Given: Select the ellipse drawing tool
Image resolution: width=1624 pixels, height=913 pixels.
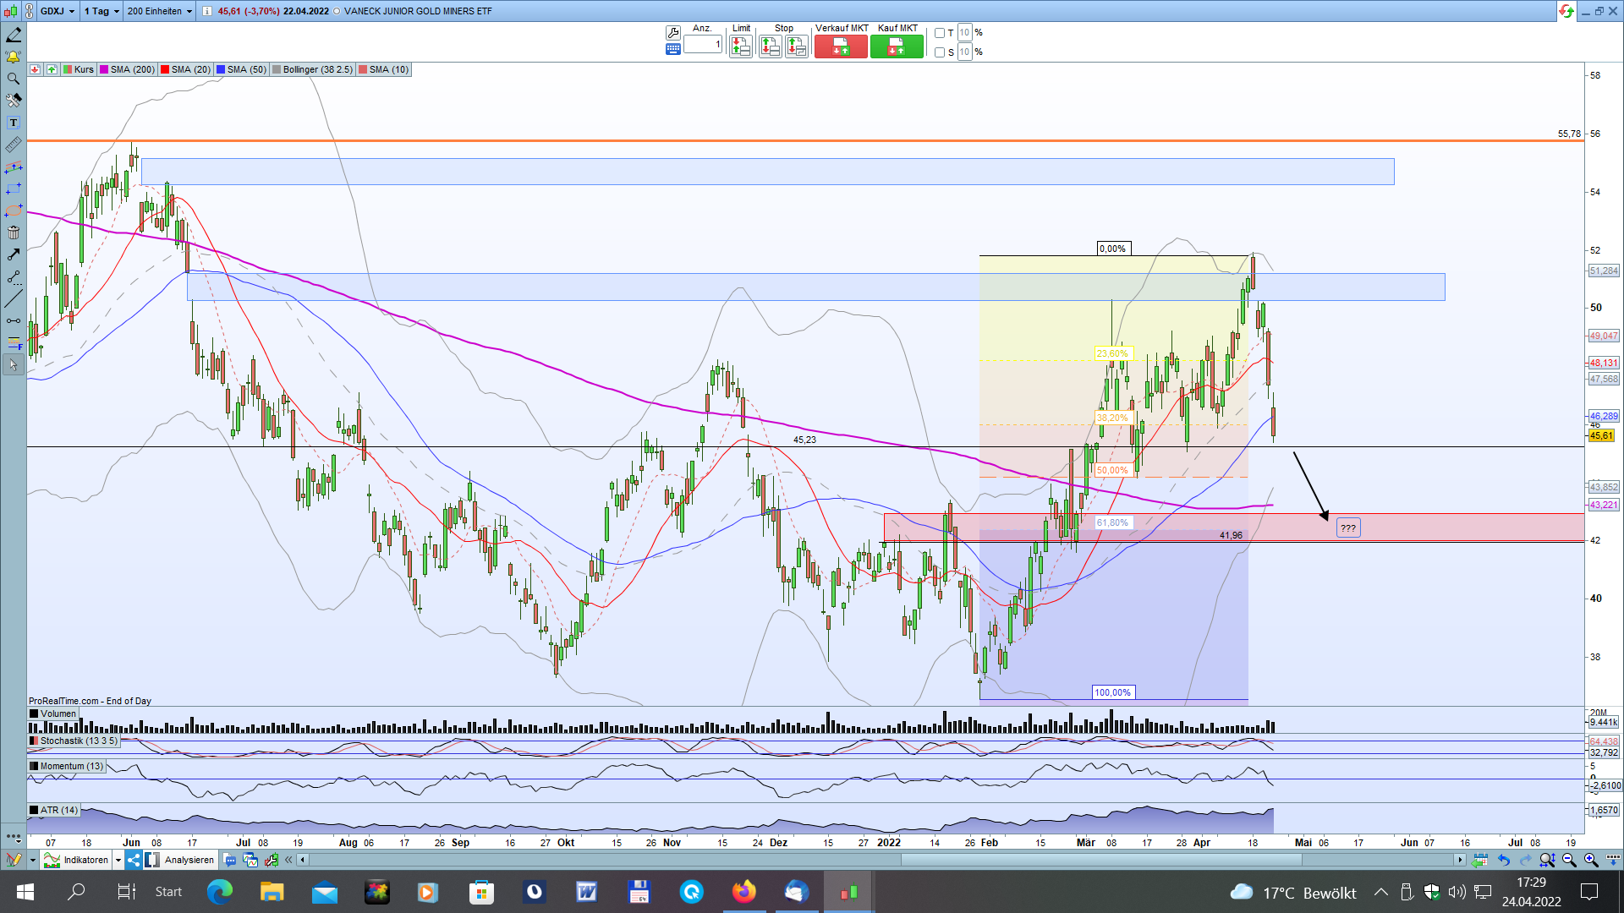Looking at the screenshot, I should point(14,210).
